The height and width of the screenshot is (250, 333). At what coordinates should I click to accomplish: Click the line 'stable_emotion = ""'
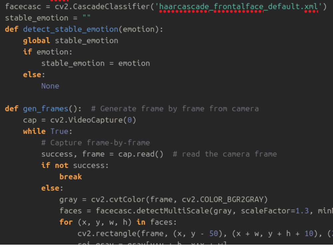(x=48, y=18)
